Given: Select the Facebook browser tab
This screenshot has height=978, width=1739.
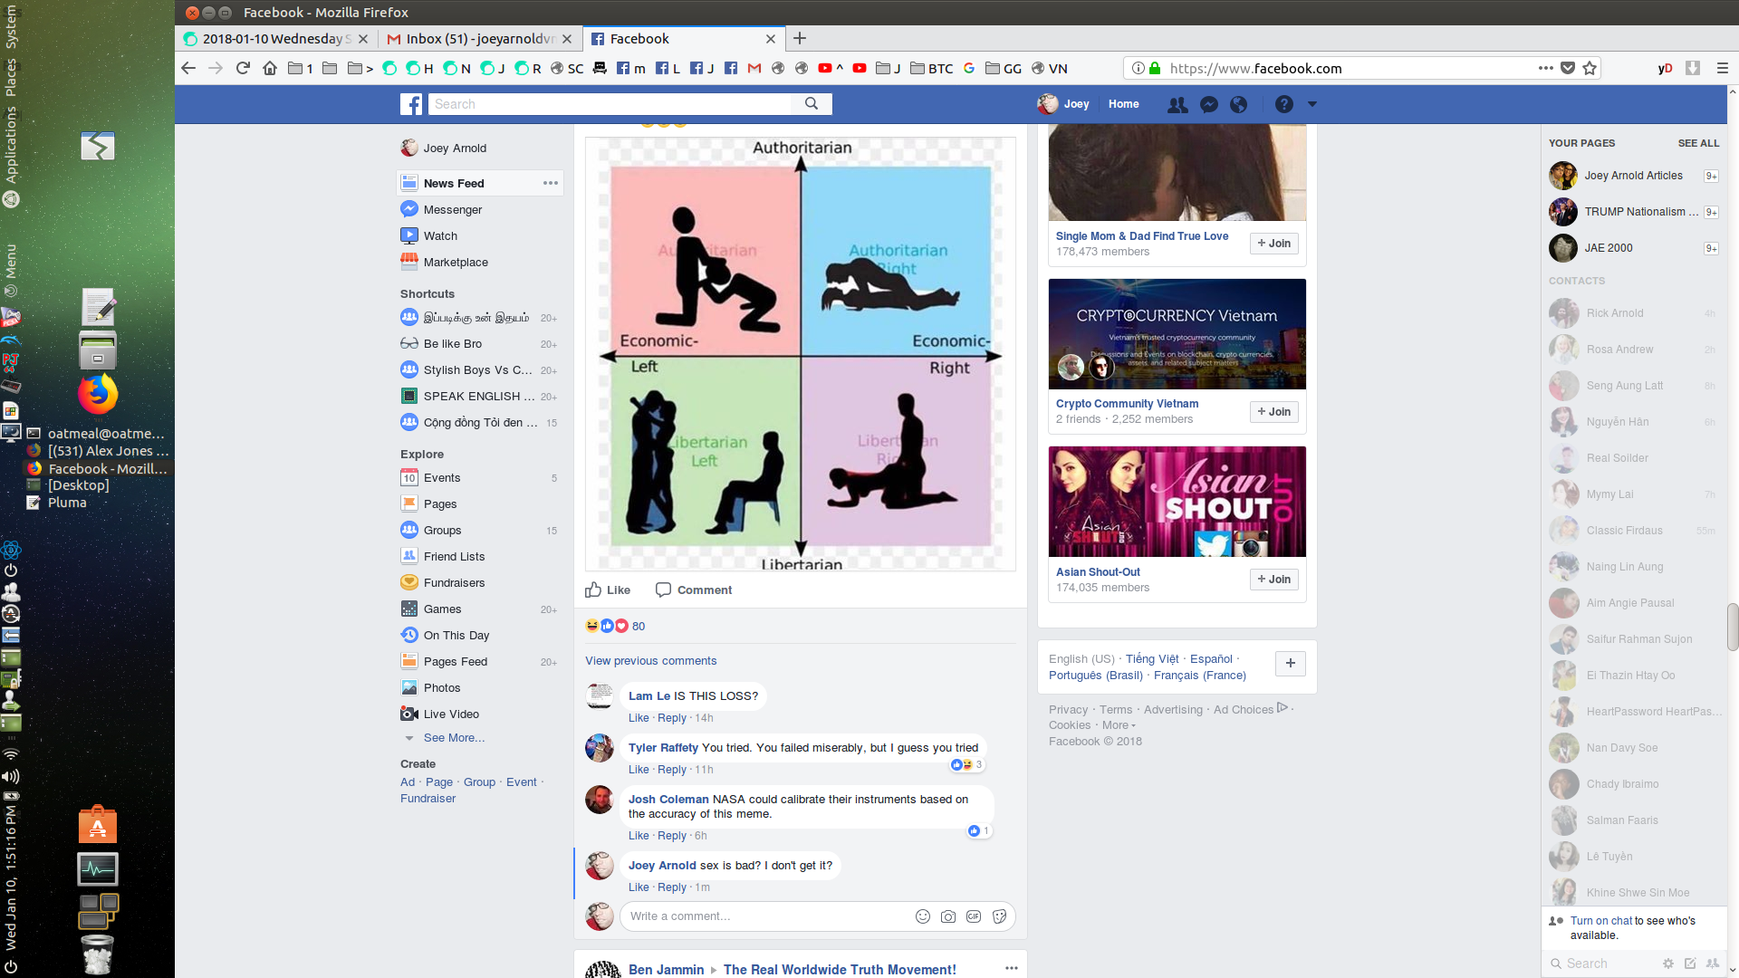Looking at the screenshot, I should click(683, 39).
